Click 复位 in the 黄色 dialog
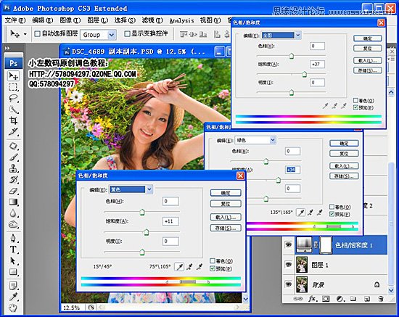399x317 pixels. (226, 204)
